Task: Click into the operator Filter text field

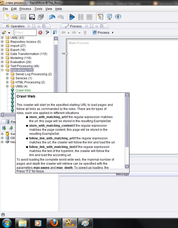Action: [25, 32]
